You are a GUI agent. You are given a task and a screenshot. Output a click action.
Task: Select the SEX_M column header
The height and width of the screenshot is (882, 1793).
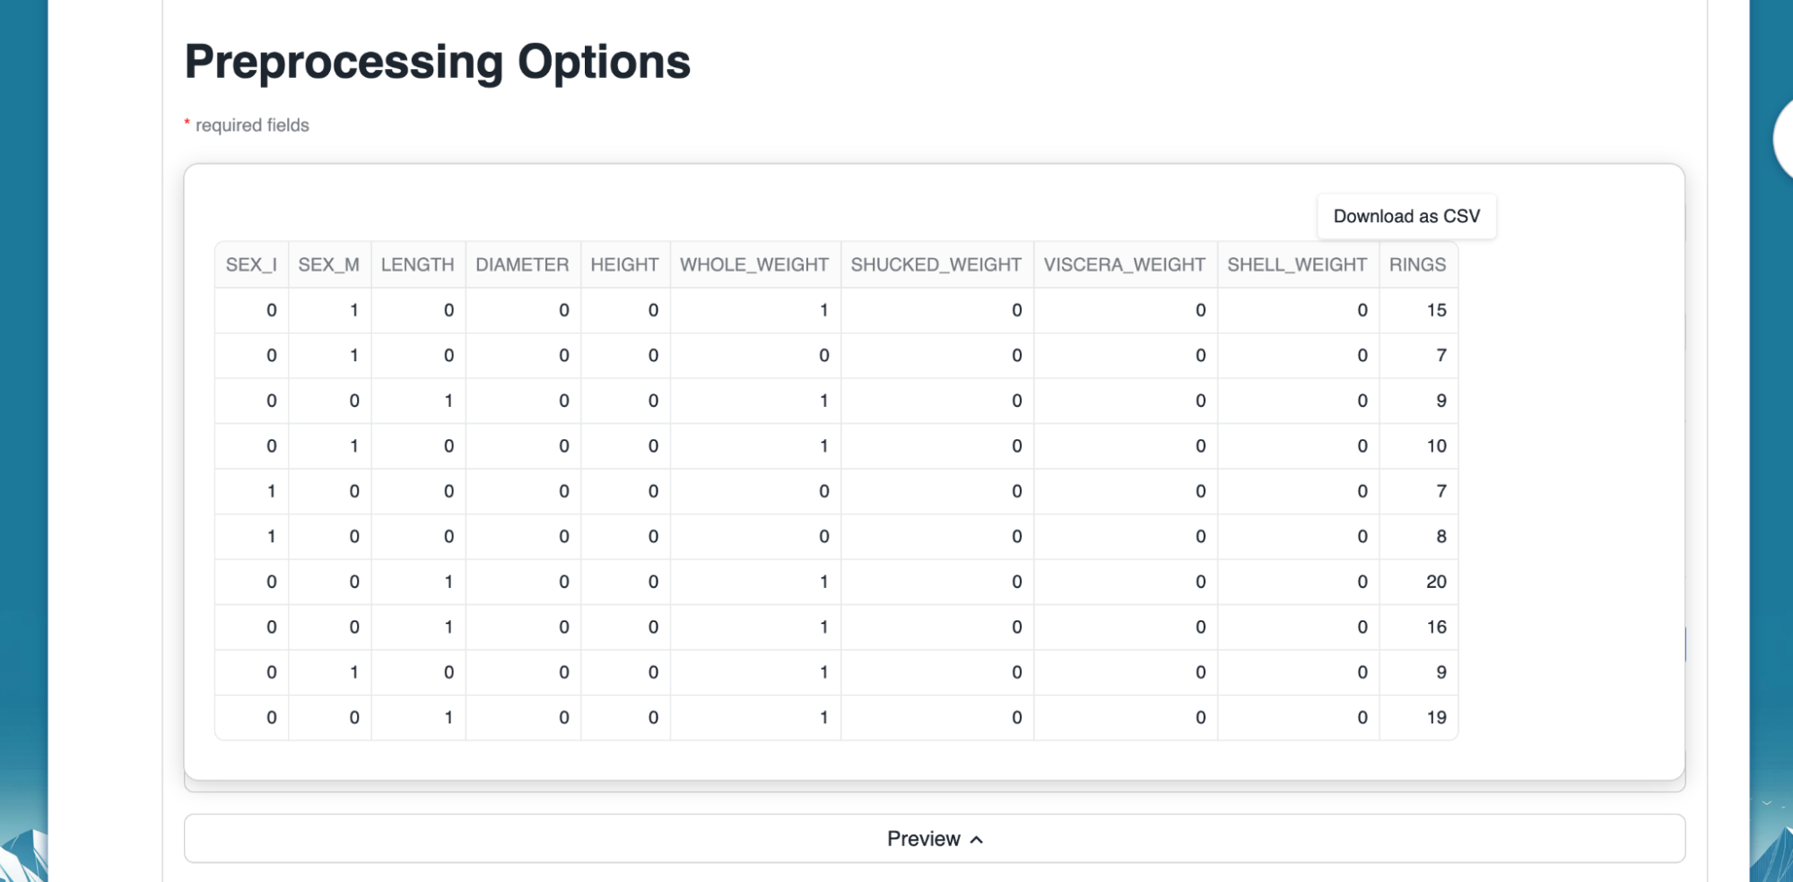pos(328,264)
